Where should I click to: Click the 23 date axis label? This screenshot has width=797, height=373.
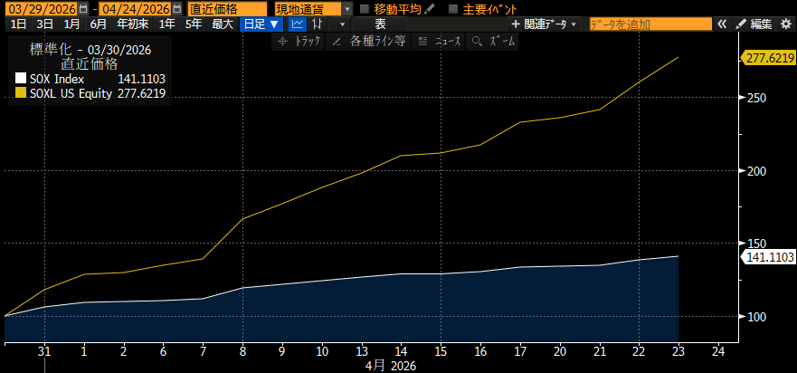678,351
